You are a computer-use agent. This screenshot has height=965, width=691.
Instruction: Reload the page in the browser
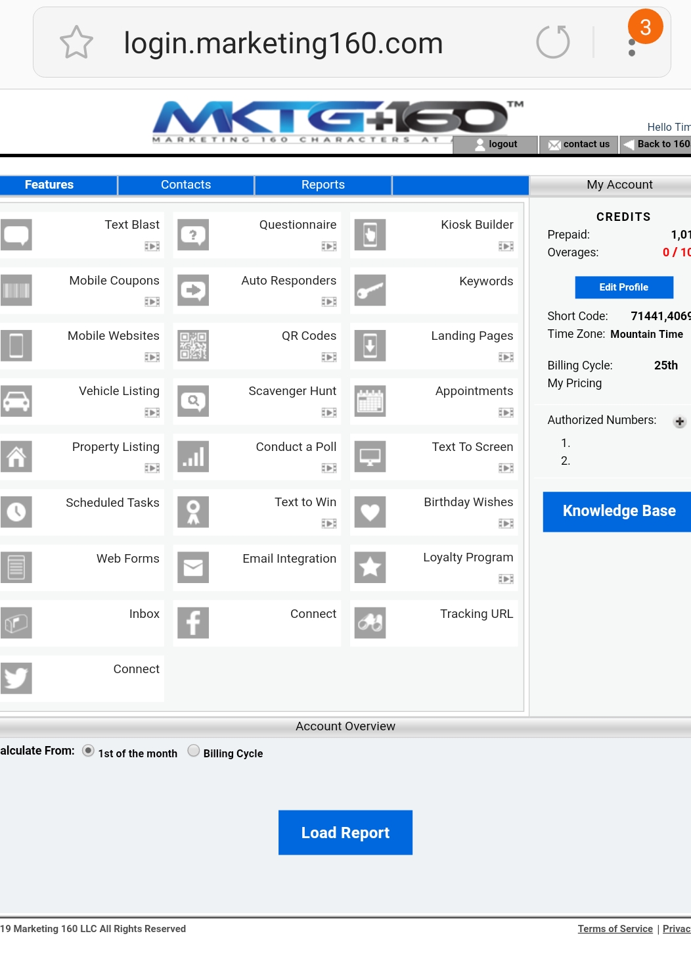(553, 43)
